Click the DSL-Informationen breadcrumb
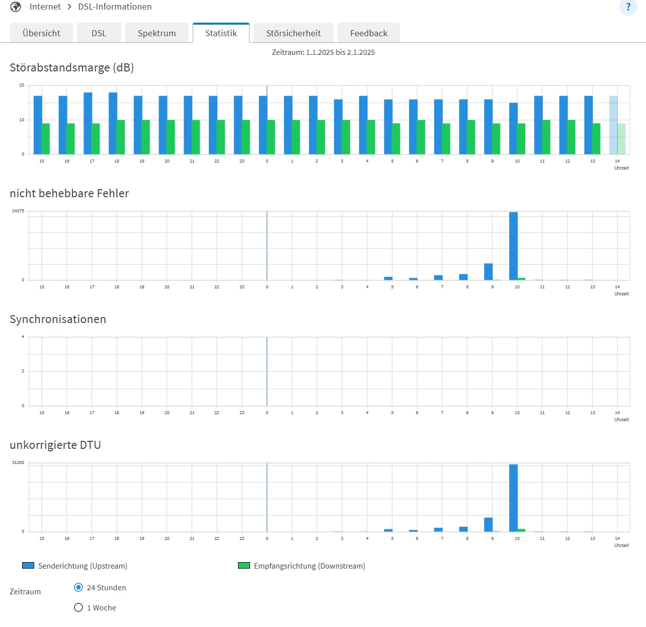This screenshot has height=627, width=646. point(115,7)
